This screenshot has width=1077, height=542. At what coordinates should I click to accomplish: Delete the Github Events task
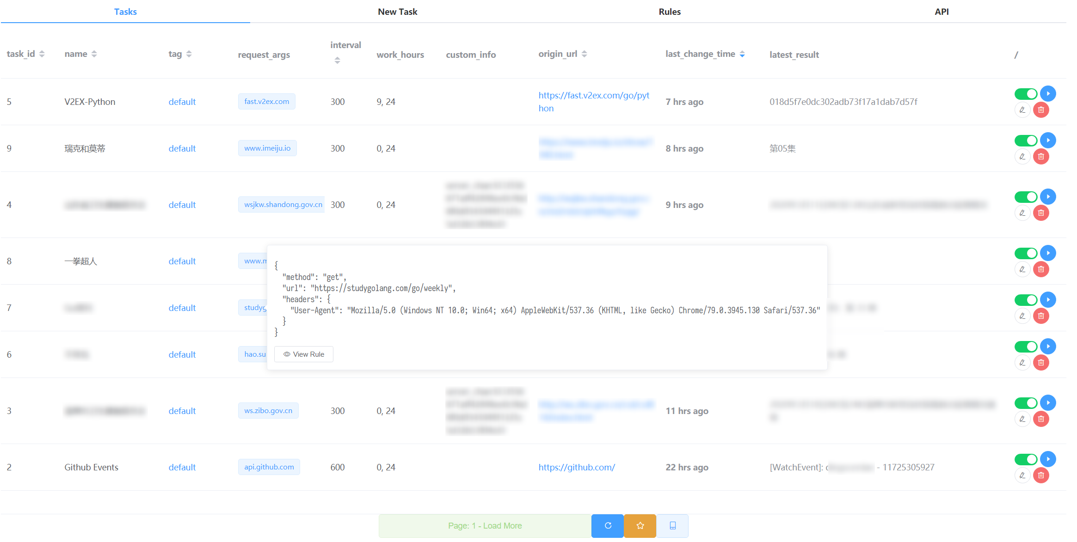pos(1041,475)
